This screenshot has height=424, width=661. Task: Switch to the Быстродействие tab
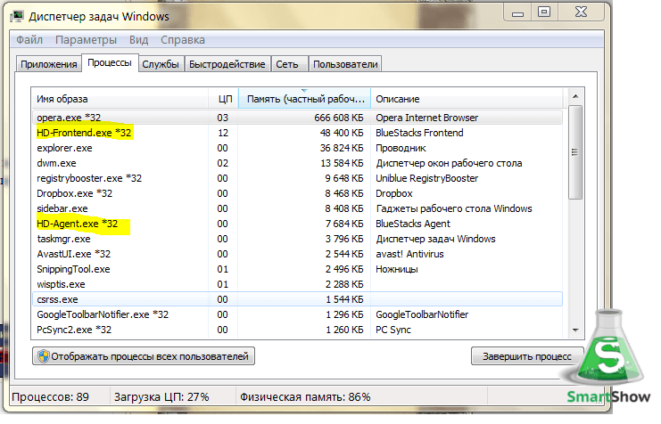click(227, 64)
